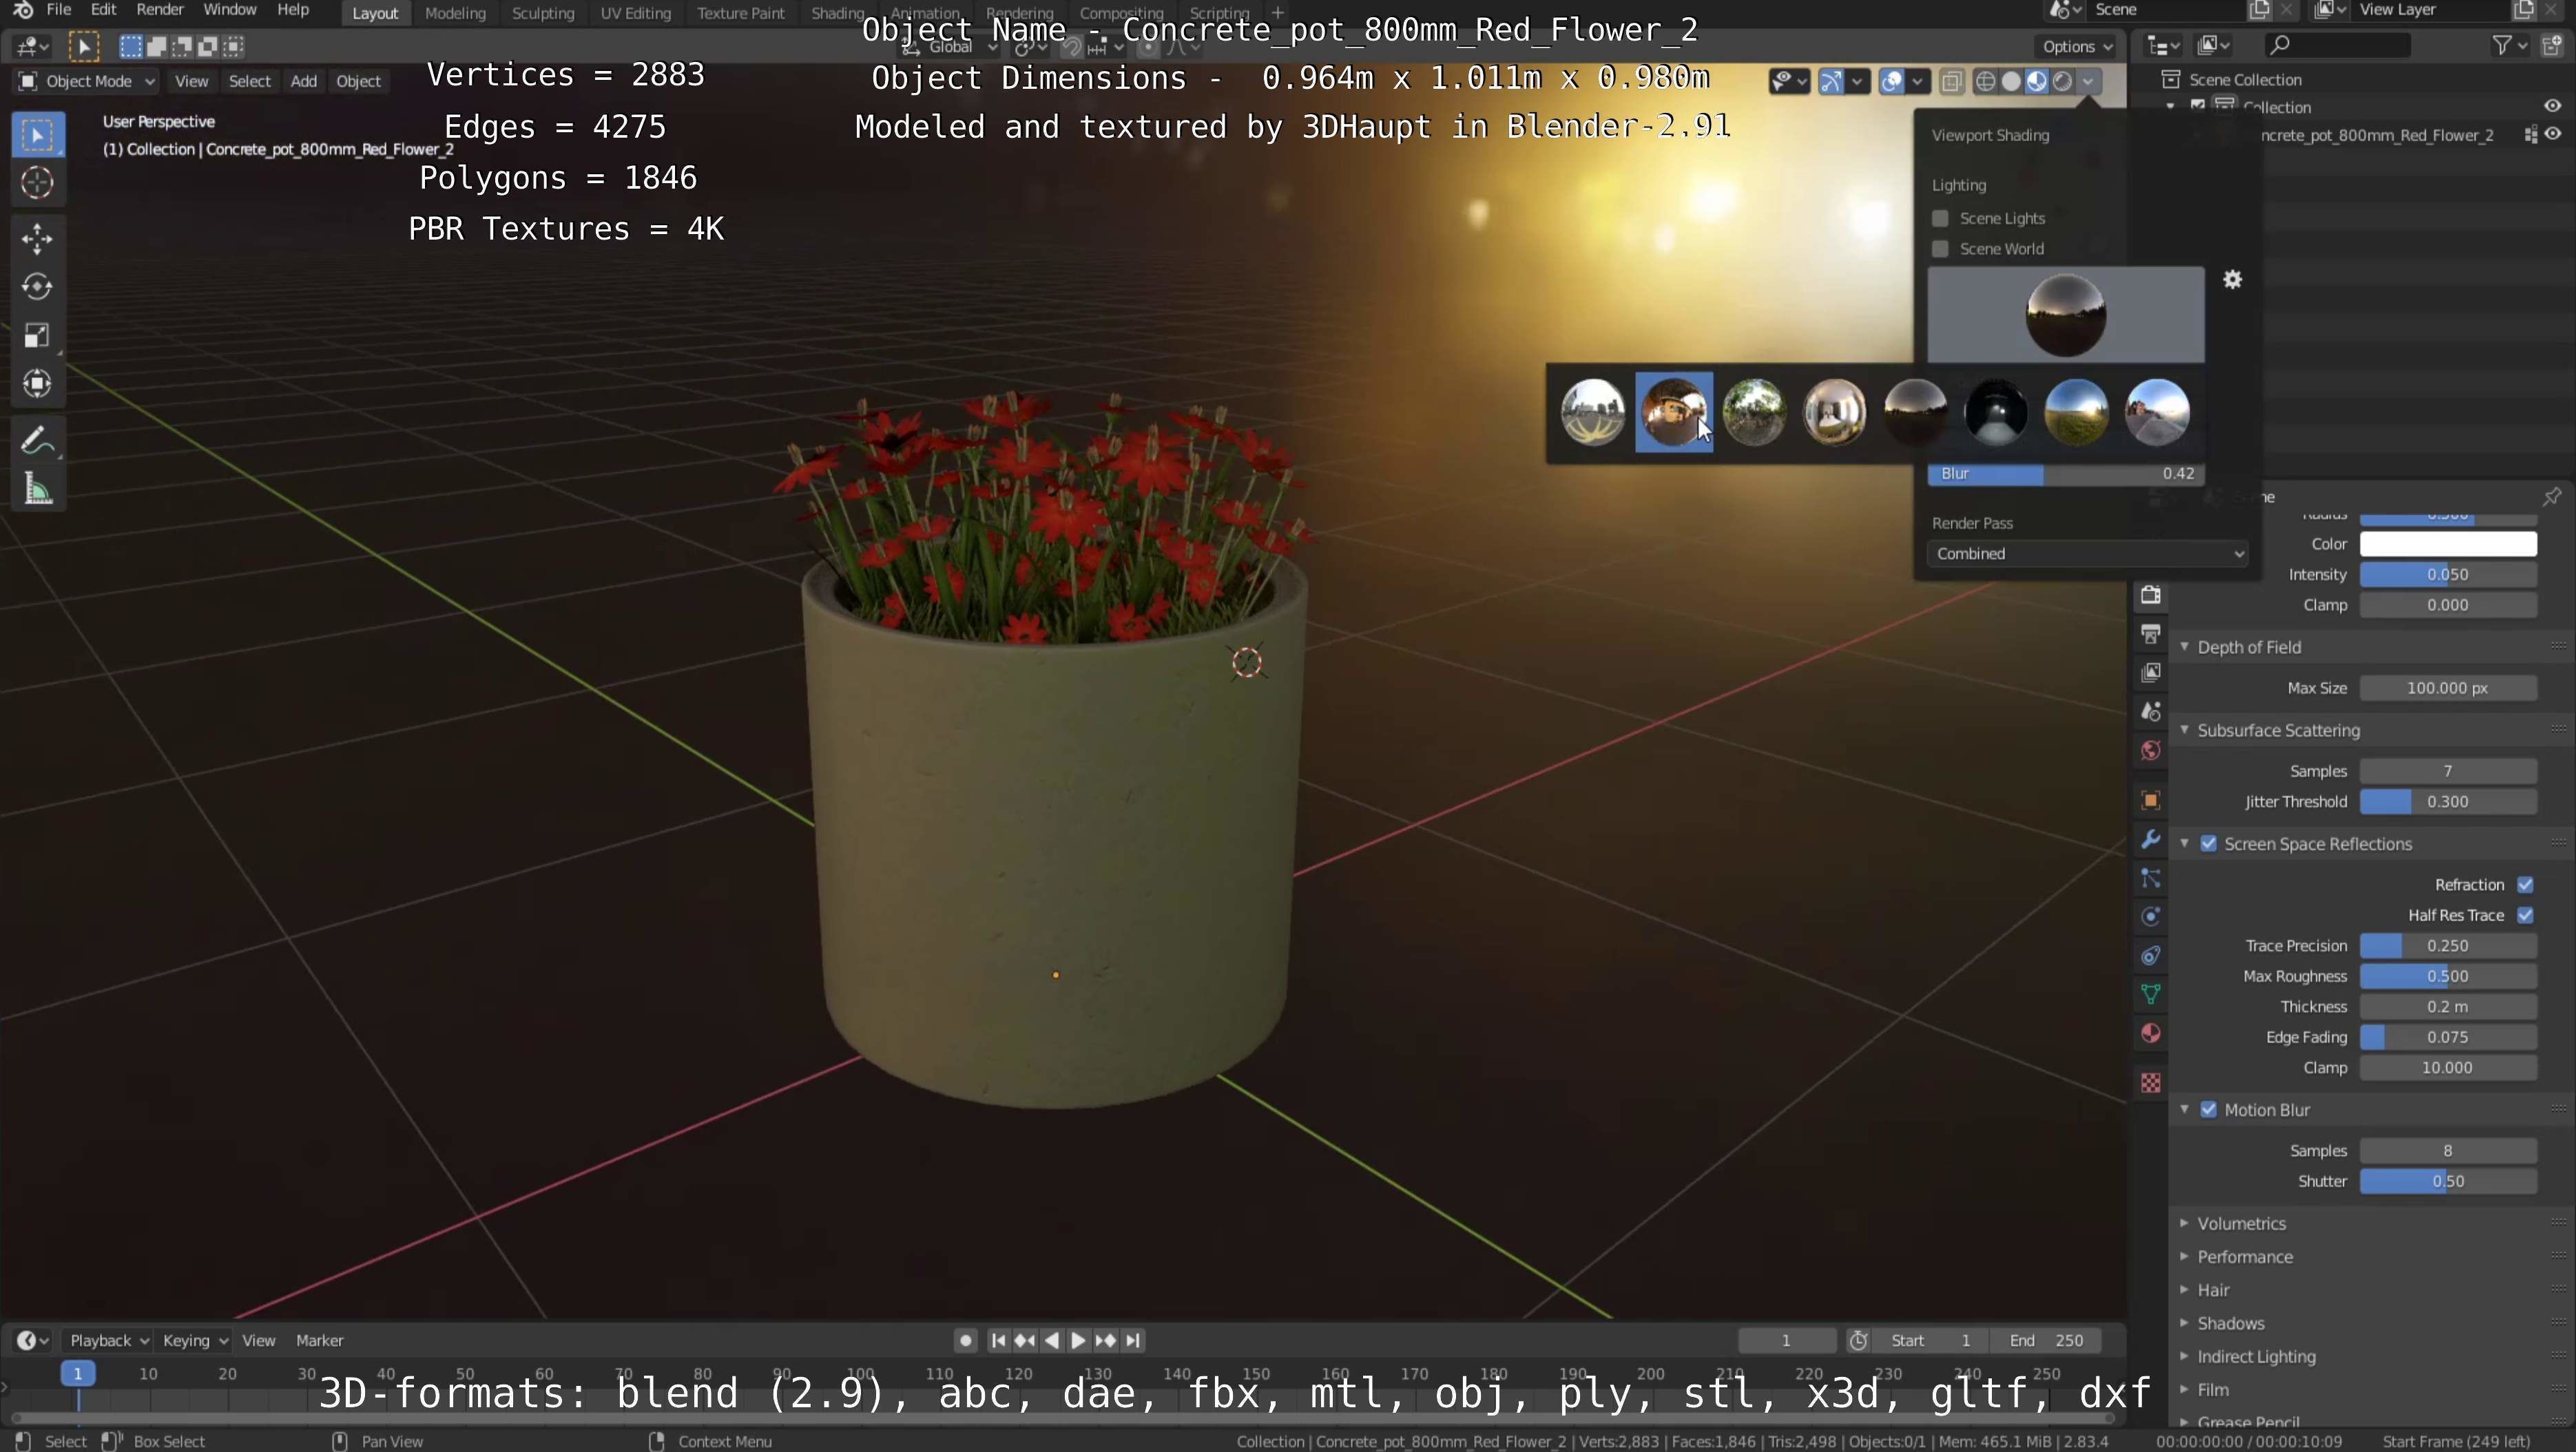
Task: Play animation forward
Action: (x=1078, y=1341)
